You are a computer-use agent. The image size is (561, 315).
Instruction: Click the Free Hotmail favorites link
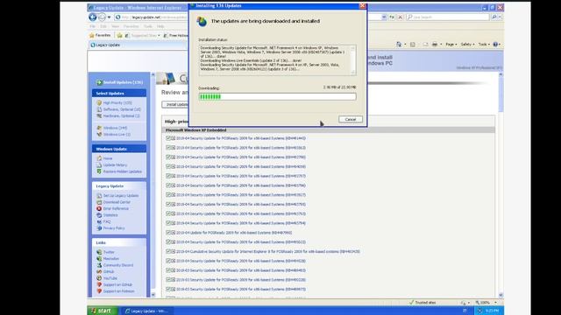pyautogui.click(x=175, y=35)
